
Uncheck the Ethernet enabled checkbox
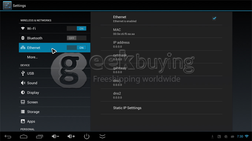(x=214, y=18)
